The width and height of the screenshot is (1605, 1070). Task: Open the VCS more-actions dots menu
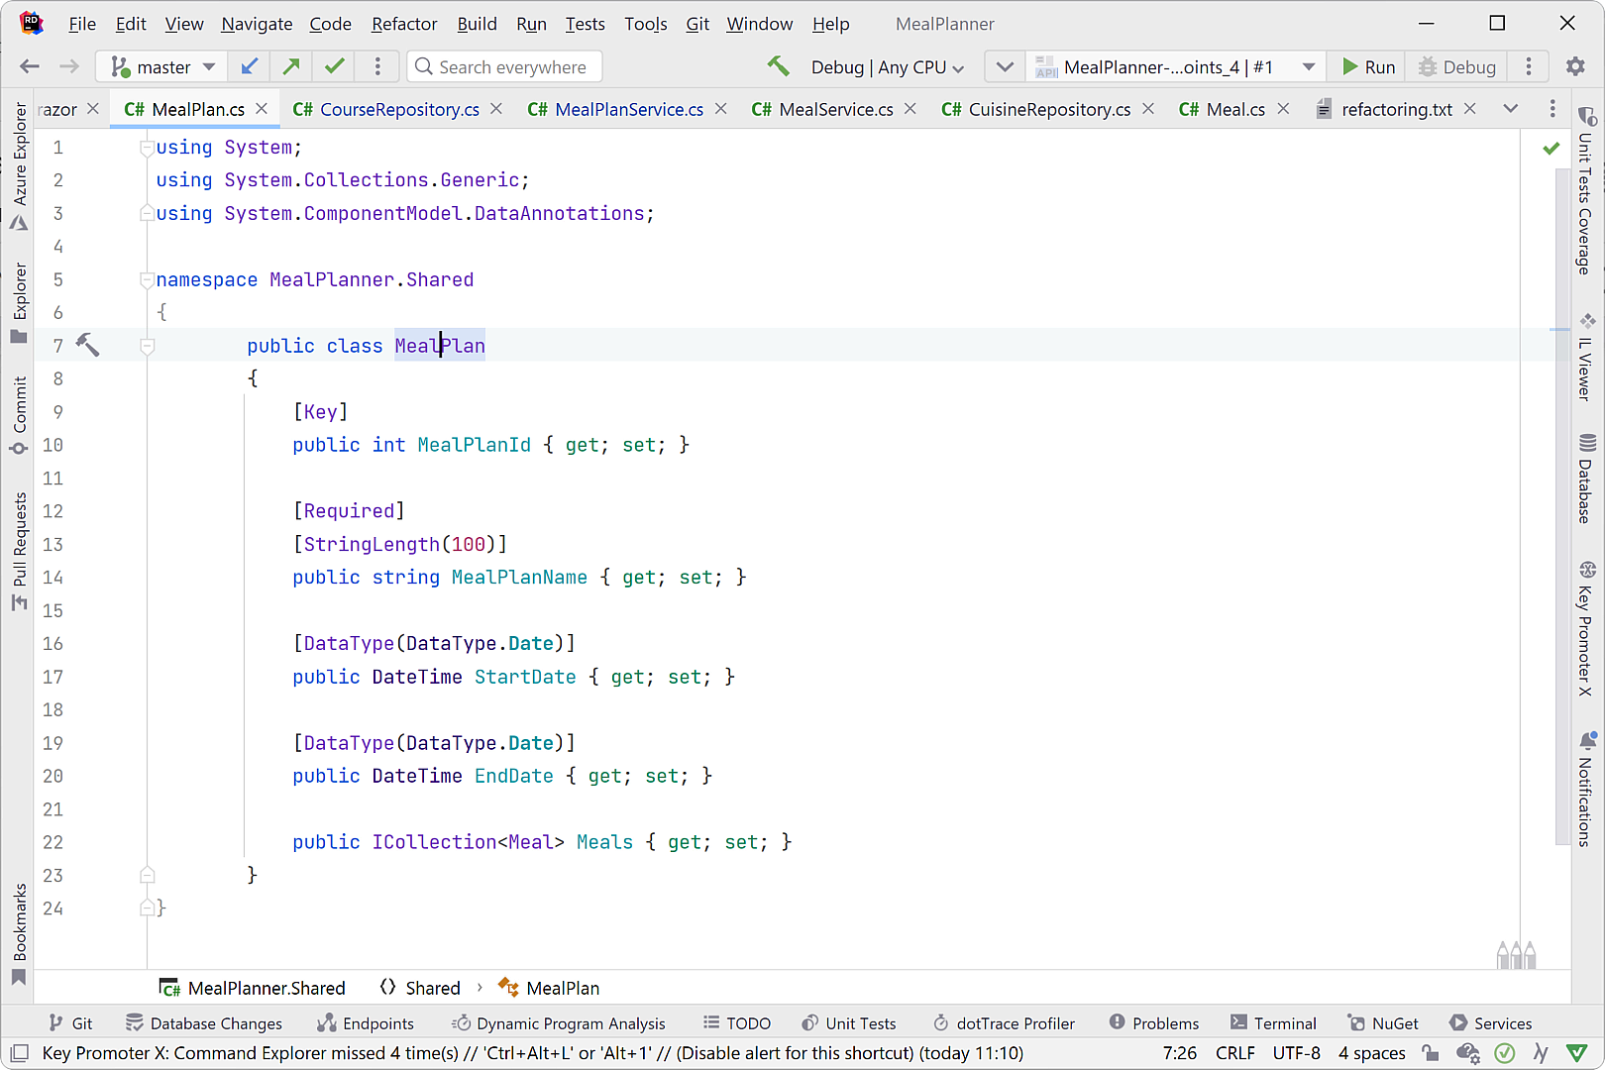click(377, 66)
